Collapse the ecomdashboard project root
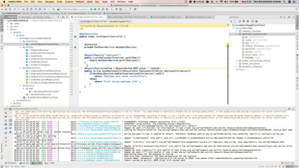 coord(5,21)
